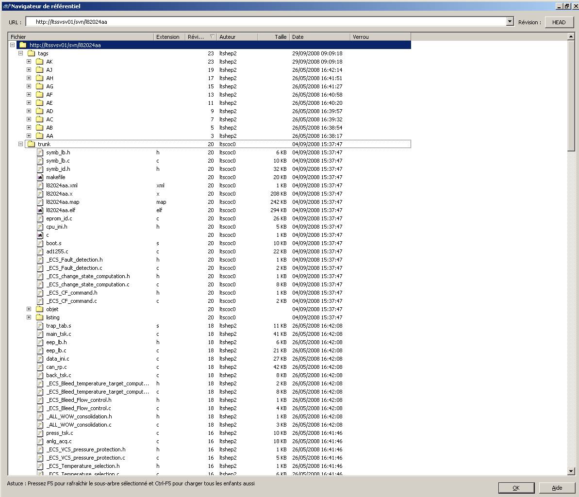Select _ECS_VCS_pressure_protection.h file name

coord(86,449)
